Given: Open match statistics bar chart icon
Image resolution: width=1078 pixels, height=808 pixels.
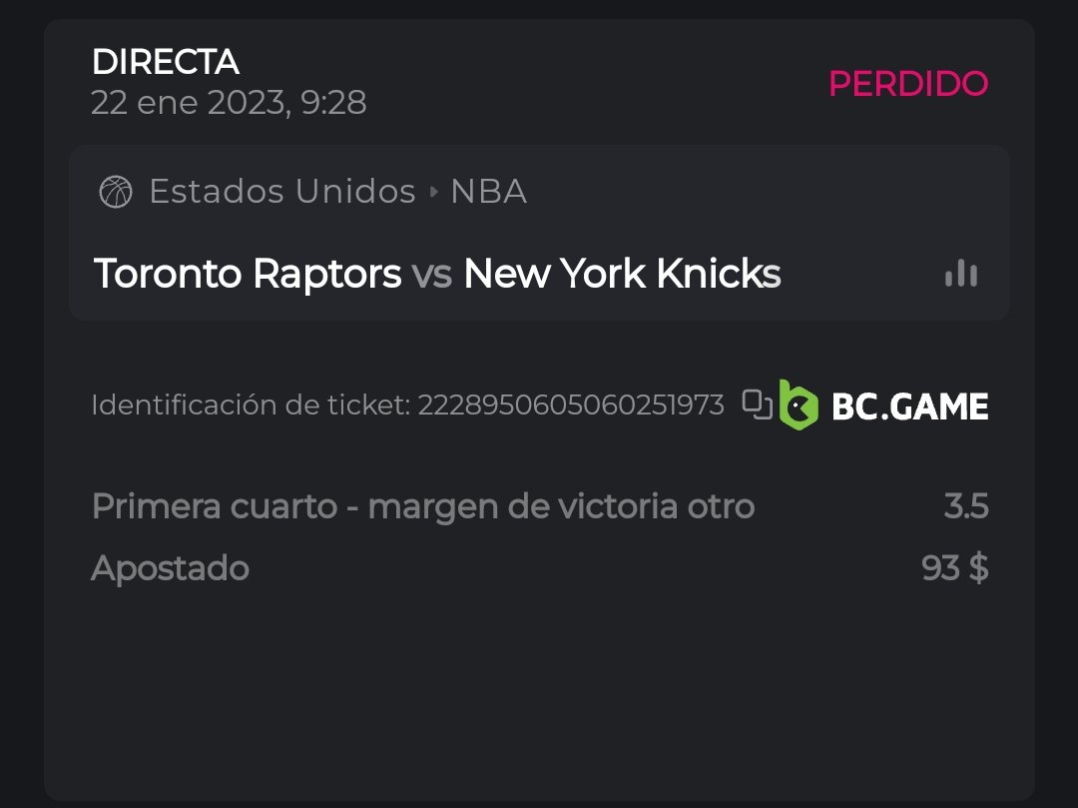Looking at the screenshot, I should tap(960, 273).
